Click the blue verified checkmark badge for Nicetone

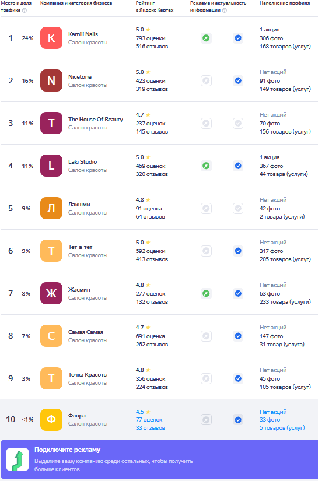click(238, 80)
